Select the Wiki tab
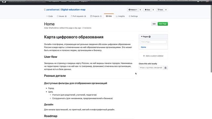 (x=109, y=16)
